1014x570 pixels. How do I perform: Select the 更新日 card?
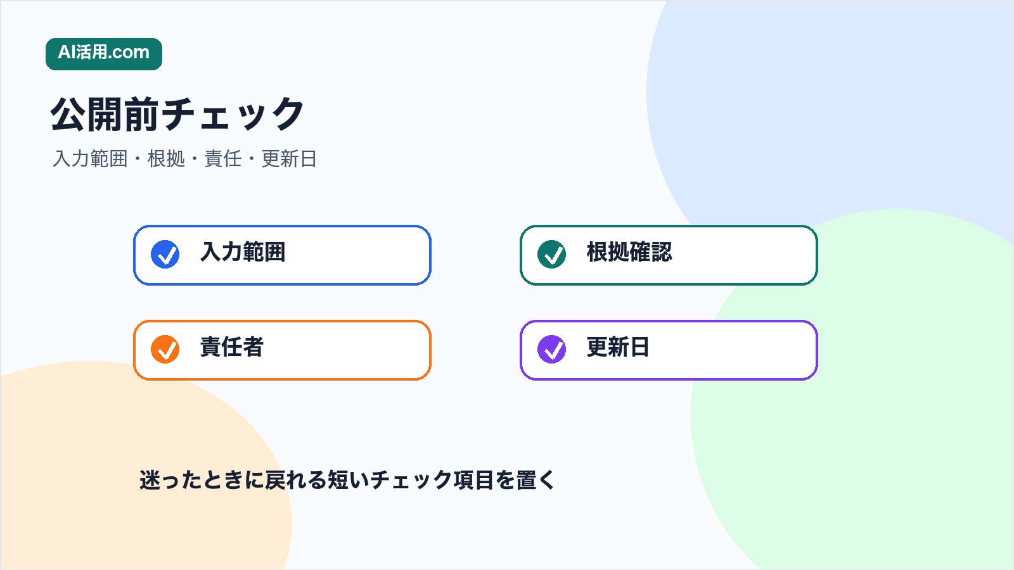click(x=669, y=350)
